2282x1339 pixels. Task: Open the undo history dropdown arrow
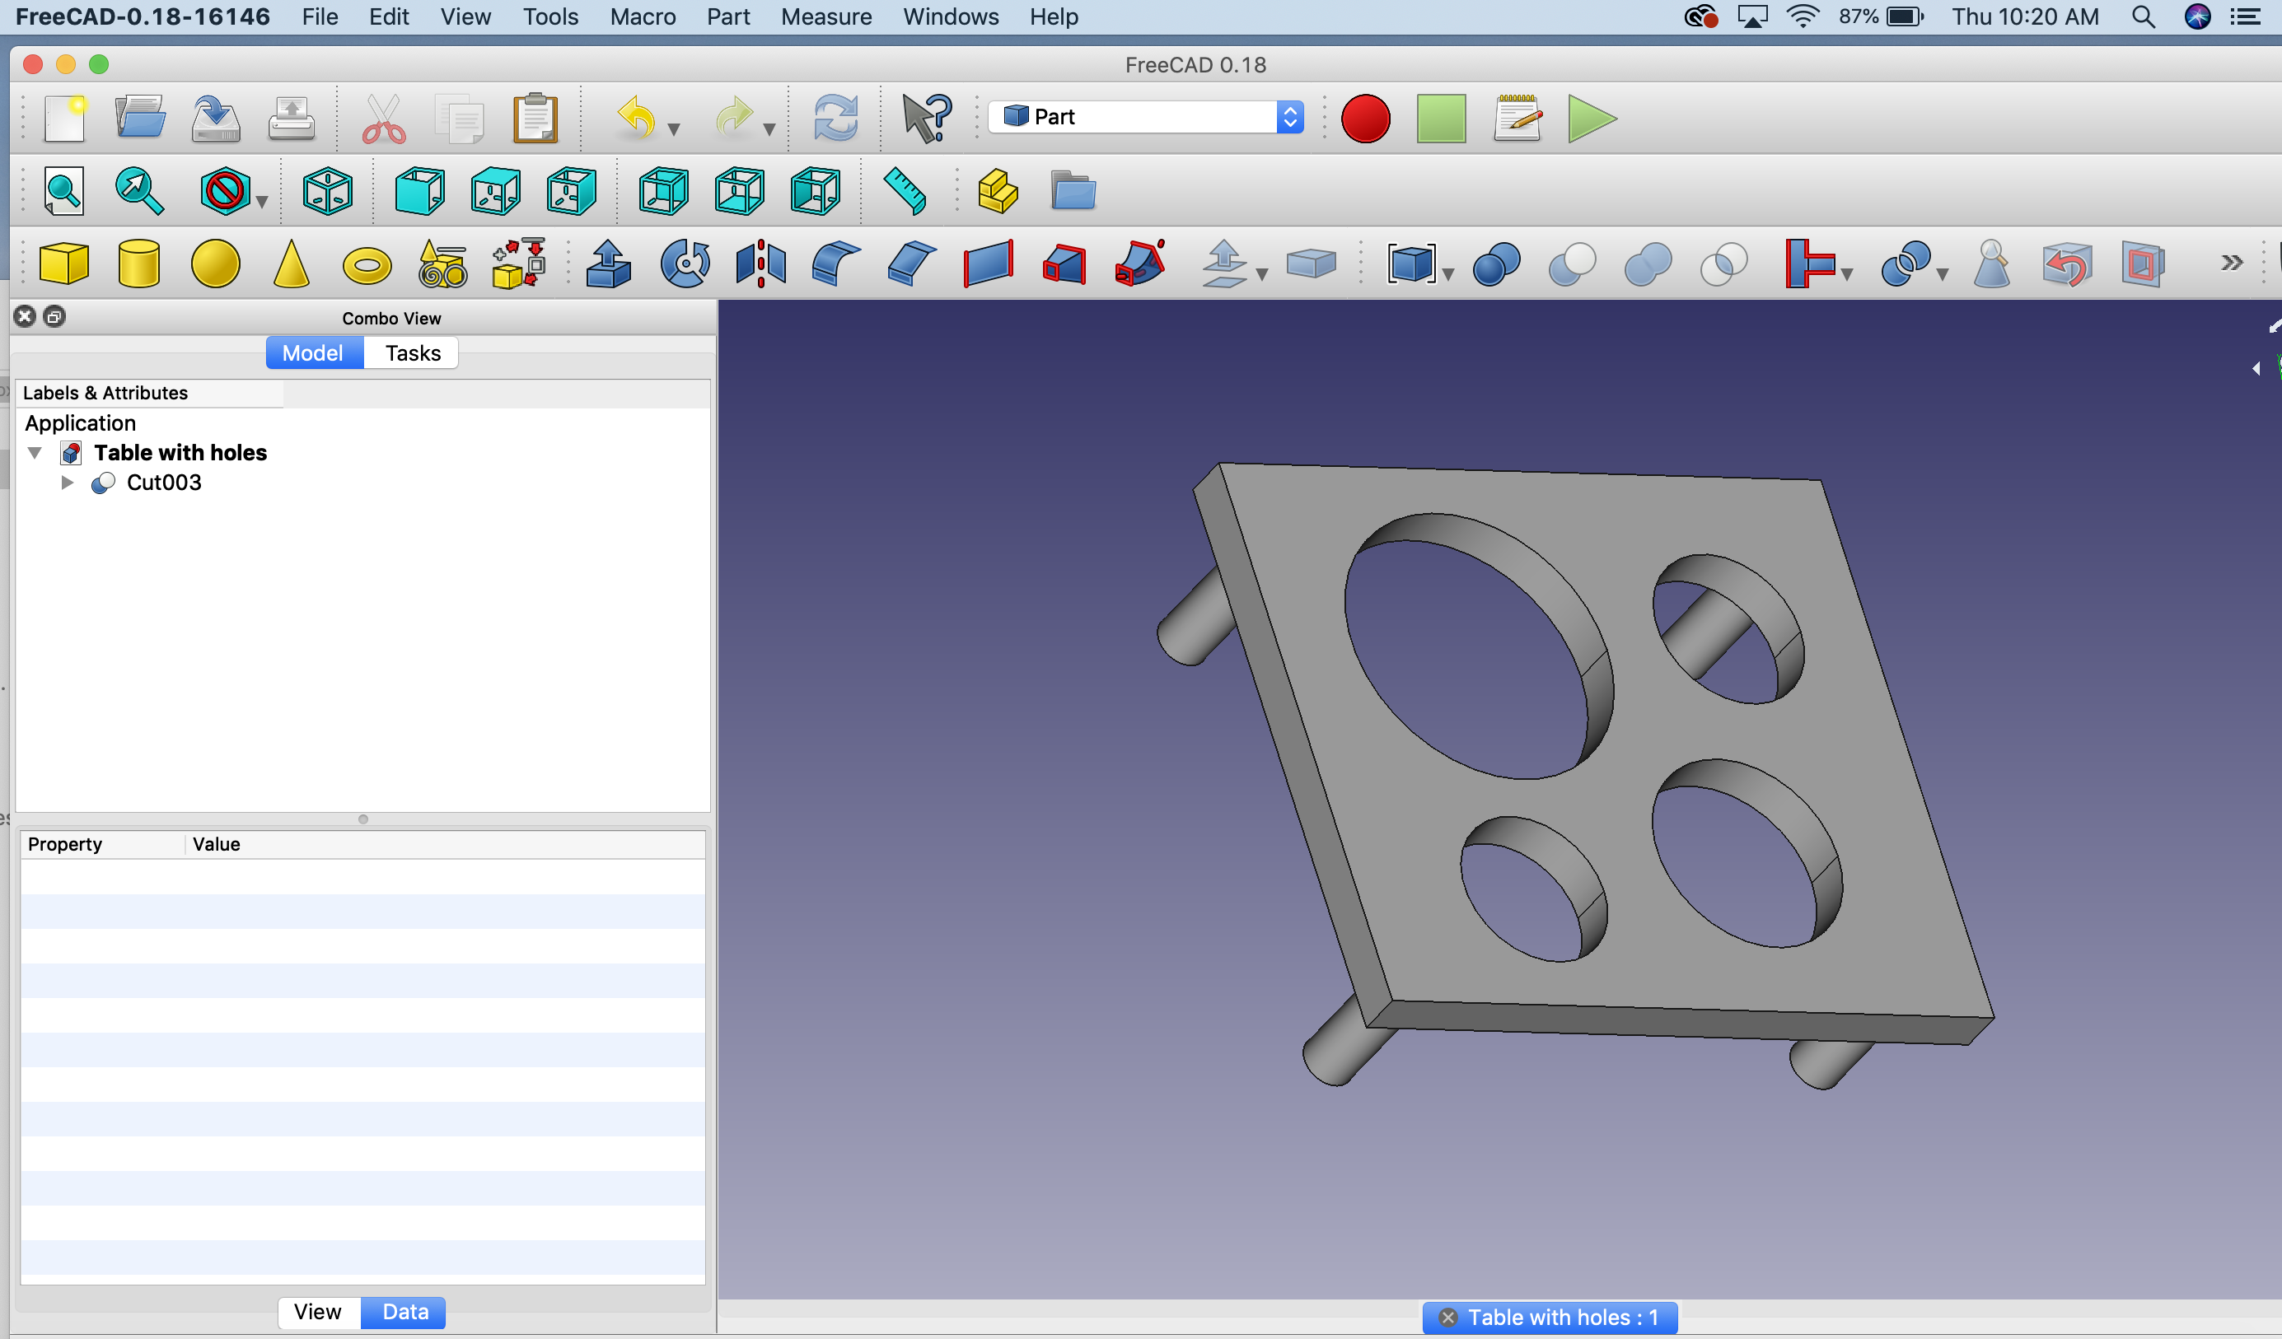tap(674, 128)
